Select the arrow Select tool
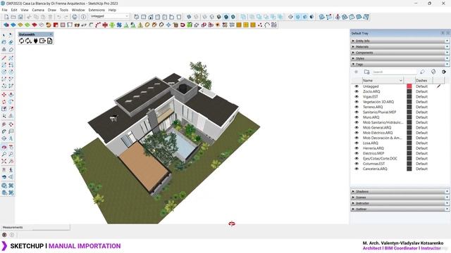The width and height of the screenshot is (451, 253). [4, 35]
